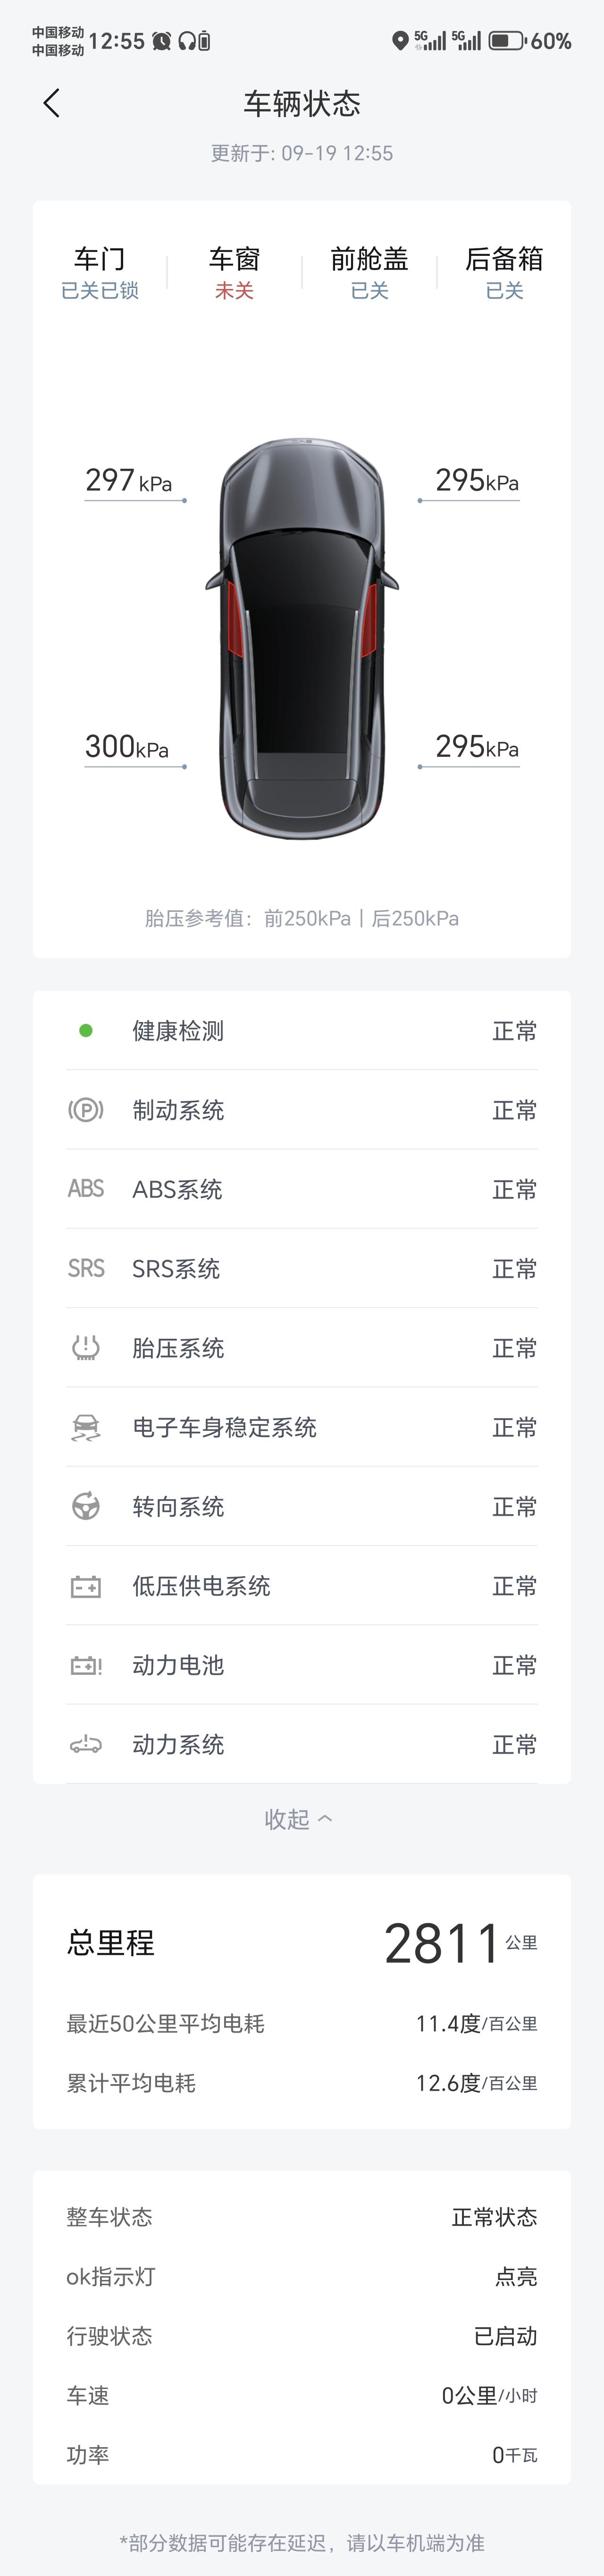Viewport: 604px width, 2576px height.
Task: Tap the power battery warning icon
Action: point(86,1665)
